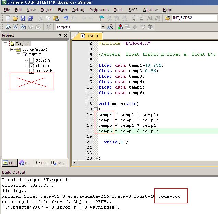Image resolution: width=218 pixels, height=214 pixels.
Task: Click the LOAD download to flash icon
Action: pyautogui.click(x=48, y=27)
